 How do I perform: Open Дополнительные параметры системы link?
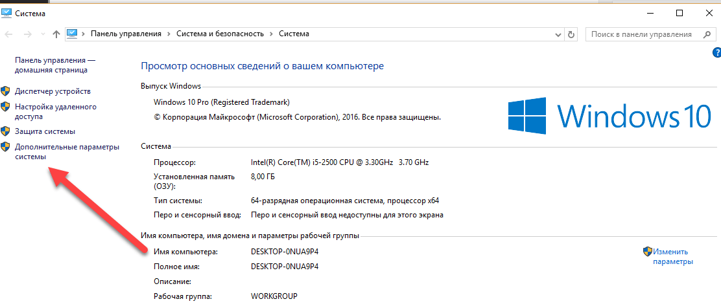(x=67, y=151)
